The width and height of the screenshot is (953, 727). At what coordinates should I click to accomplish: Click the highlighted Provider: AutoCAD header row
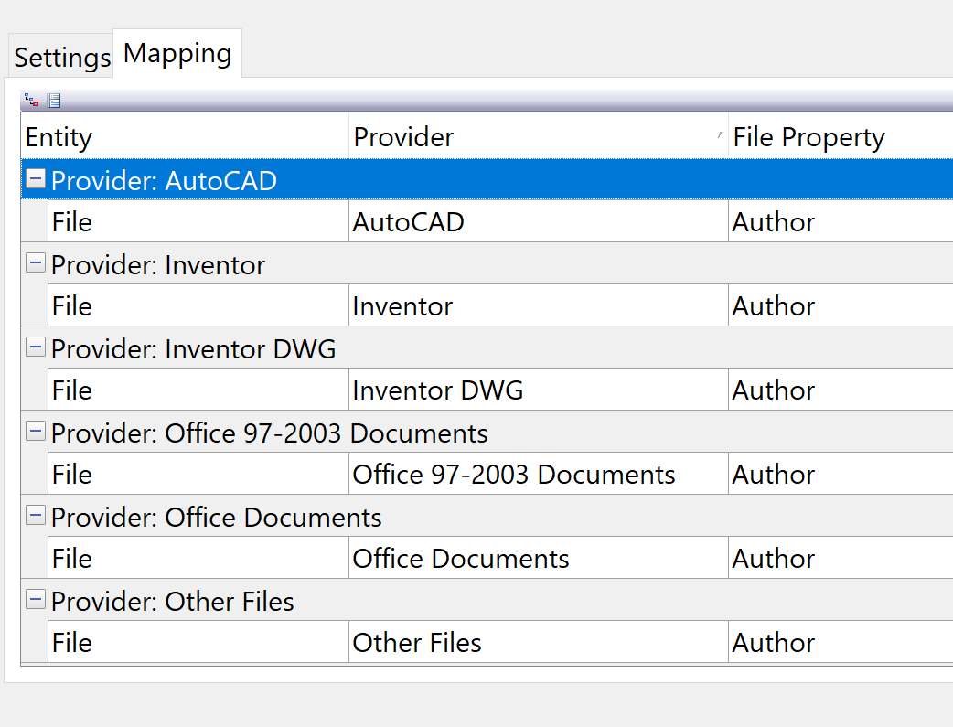pyautogui.click(x=274, y=179)
